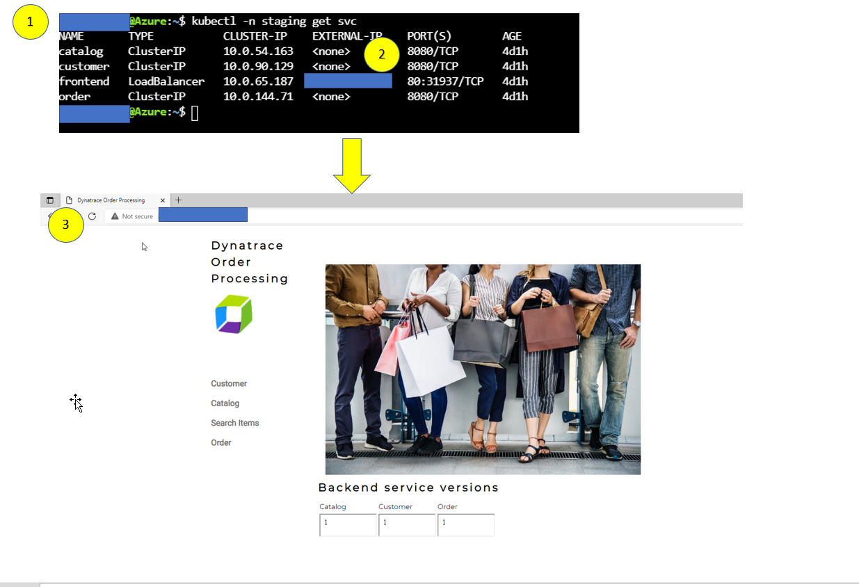Click the Dynatrace Order Processing heading
The image size is (859, 587).
[x=249, y=262]
